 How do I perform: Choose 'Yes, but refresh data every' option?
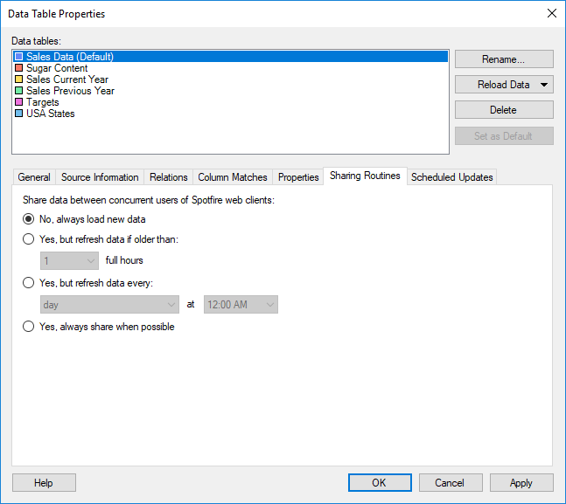click(x=87, y=283)
